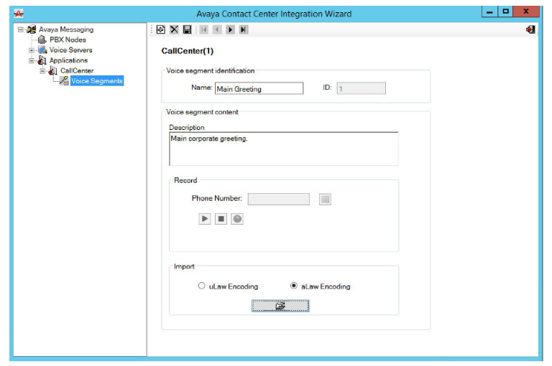Open file import browse button
The height and width of the screenshot is (366, 552).
280,306
